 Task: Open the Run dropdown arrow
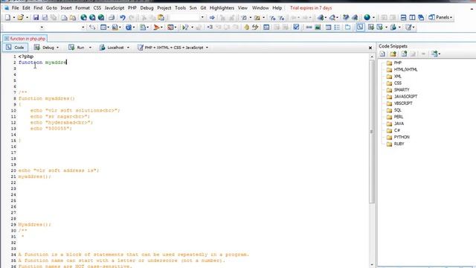coord(90,48)
